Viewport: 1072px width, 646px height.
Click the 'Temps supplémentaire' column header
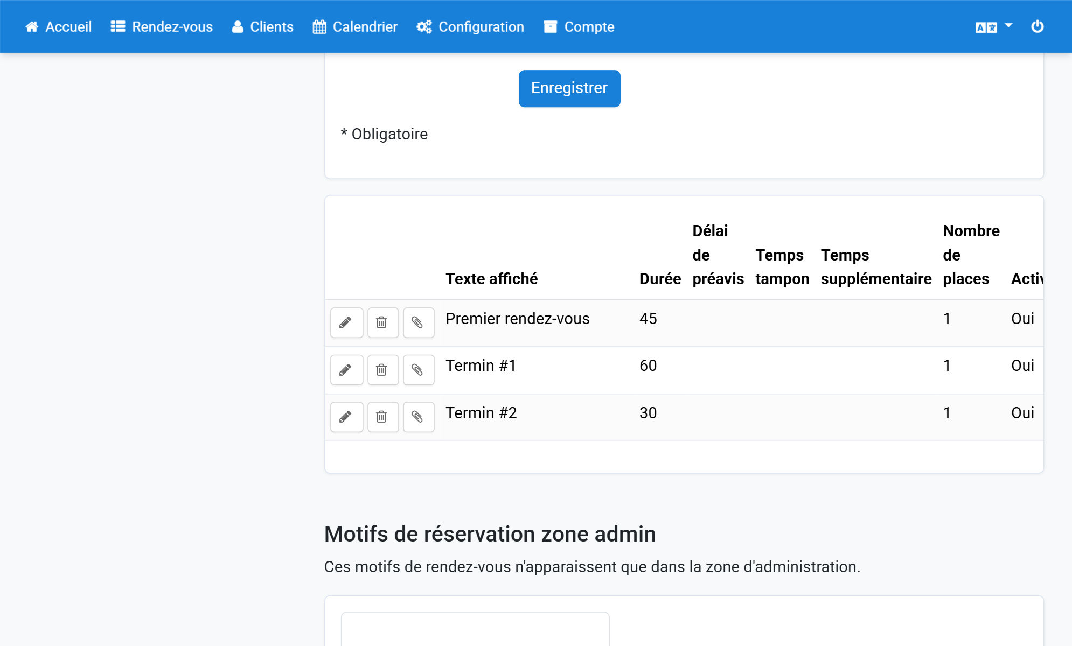(876, 267)
